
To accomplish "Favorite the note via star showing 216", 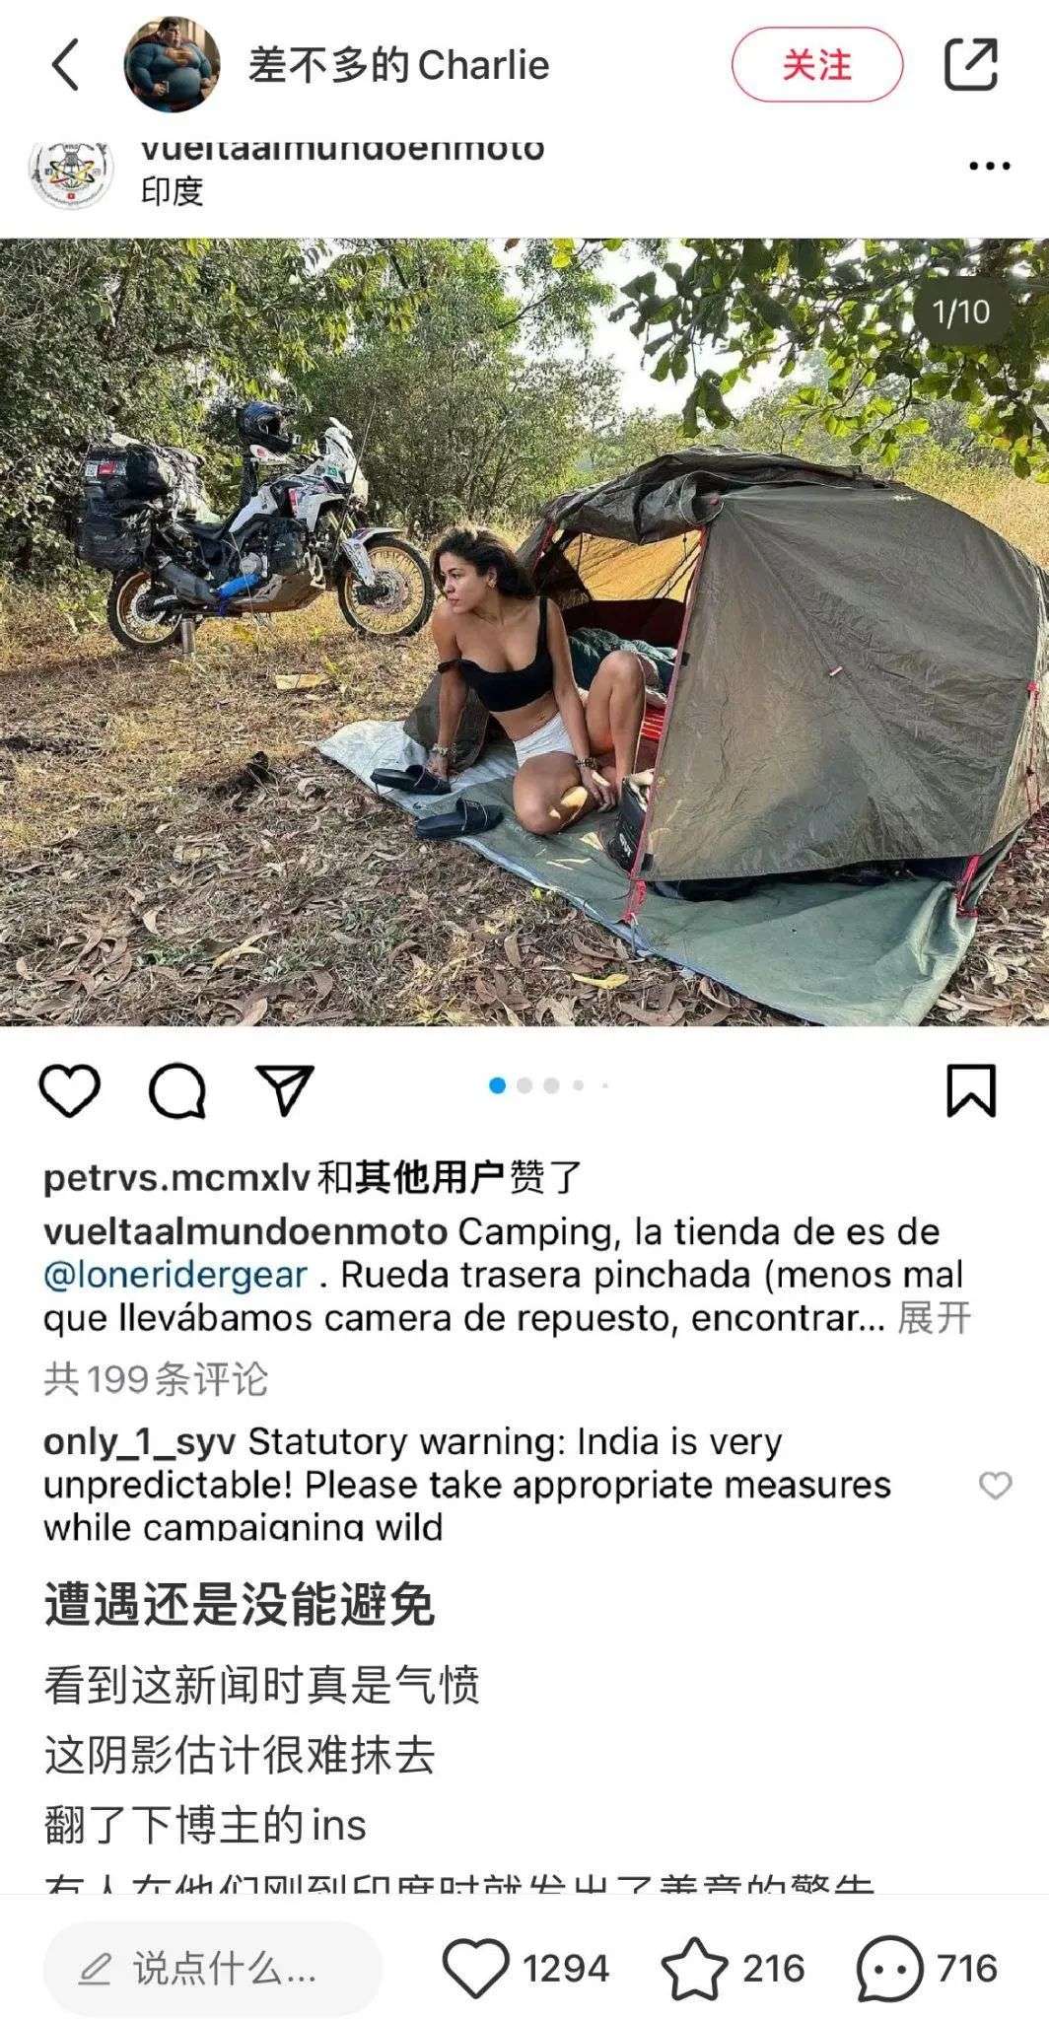I will click(x=733, y=1969).
